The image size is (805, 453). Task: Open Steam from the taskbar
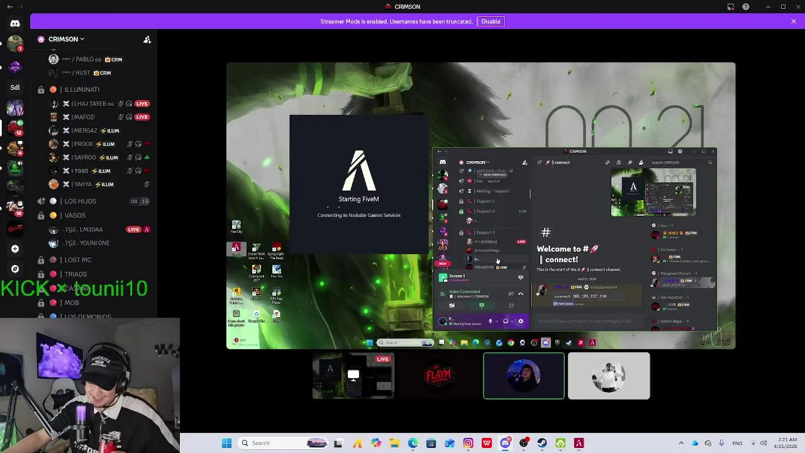(542, 443)
